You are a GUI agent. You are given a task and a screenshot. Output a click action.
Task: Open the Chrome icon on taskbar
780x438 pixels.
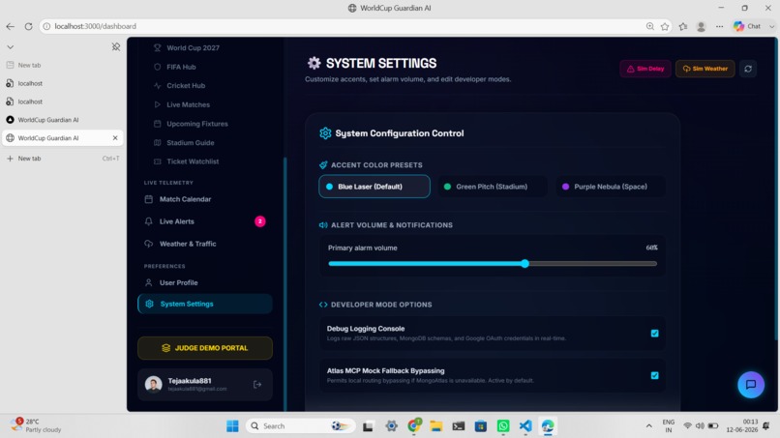[414, 426]
